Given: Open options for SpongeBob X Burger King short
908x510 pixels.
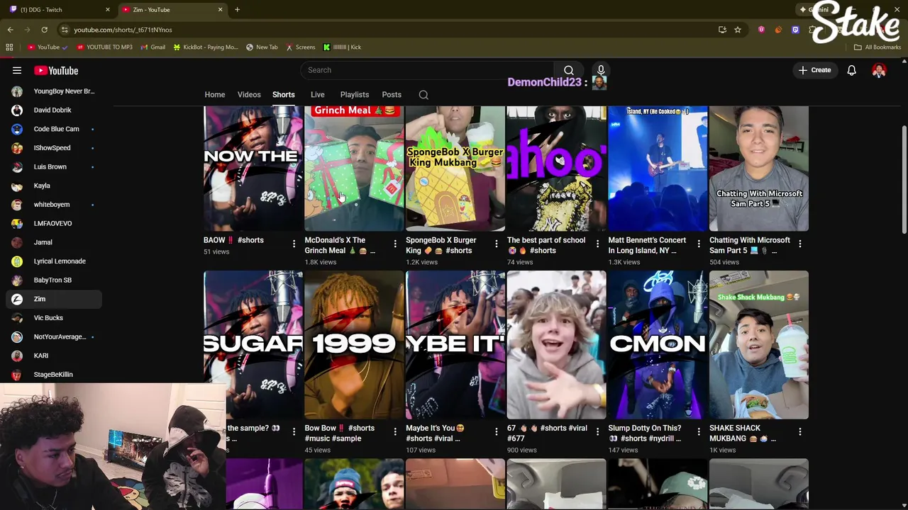Looking at the screenshot, I should pos(496,244).
